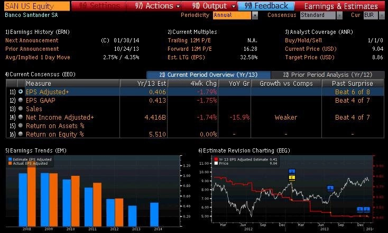The image size is (388, 233).
Task: Sort by the Measure column header
Action: click(72, 83)
